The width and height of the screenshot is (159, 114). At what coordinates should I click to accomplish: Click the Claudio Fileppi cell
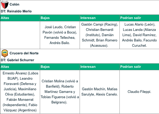(139, 92)
